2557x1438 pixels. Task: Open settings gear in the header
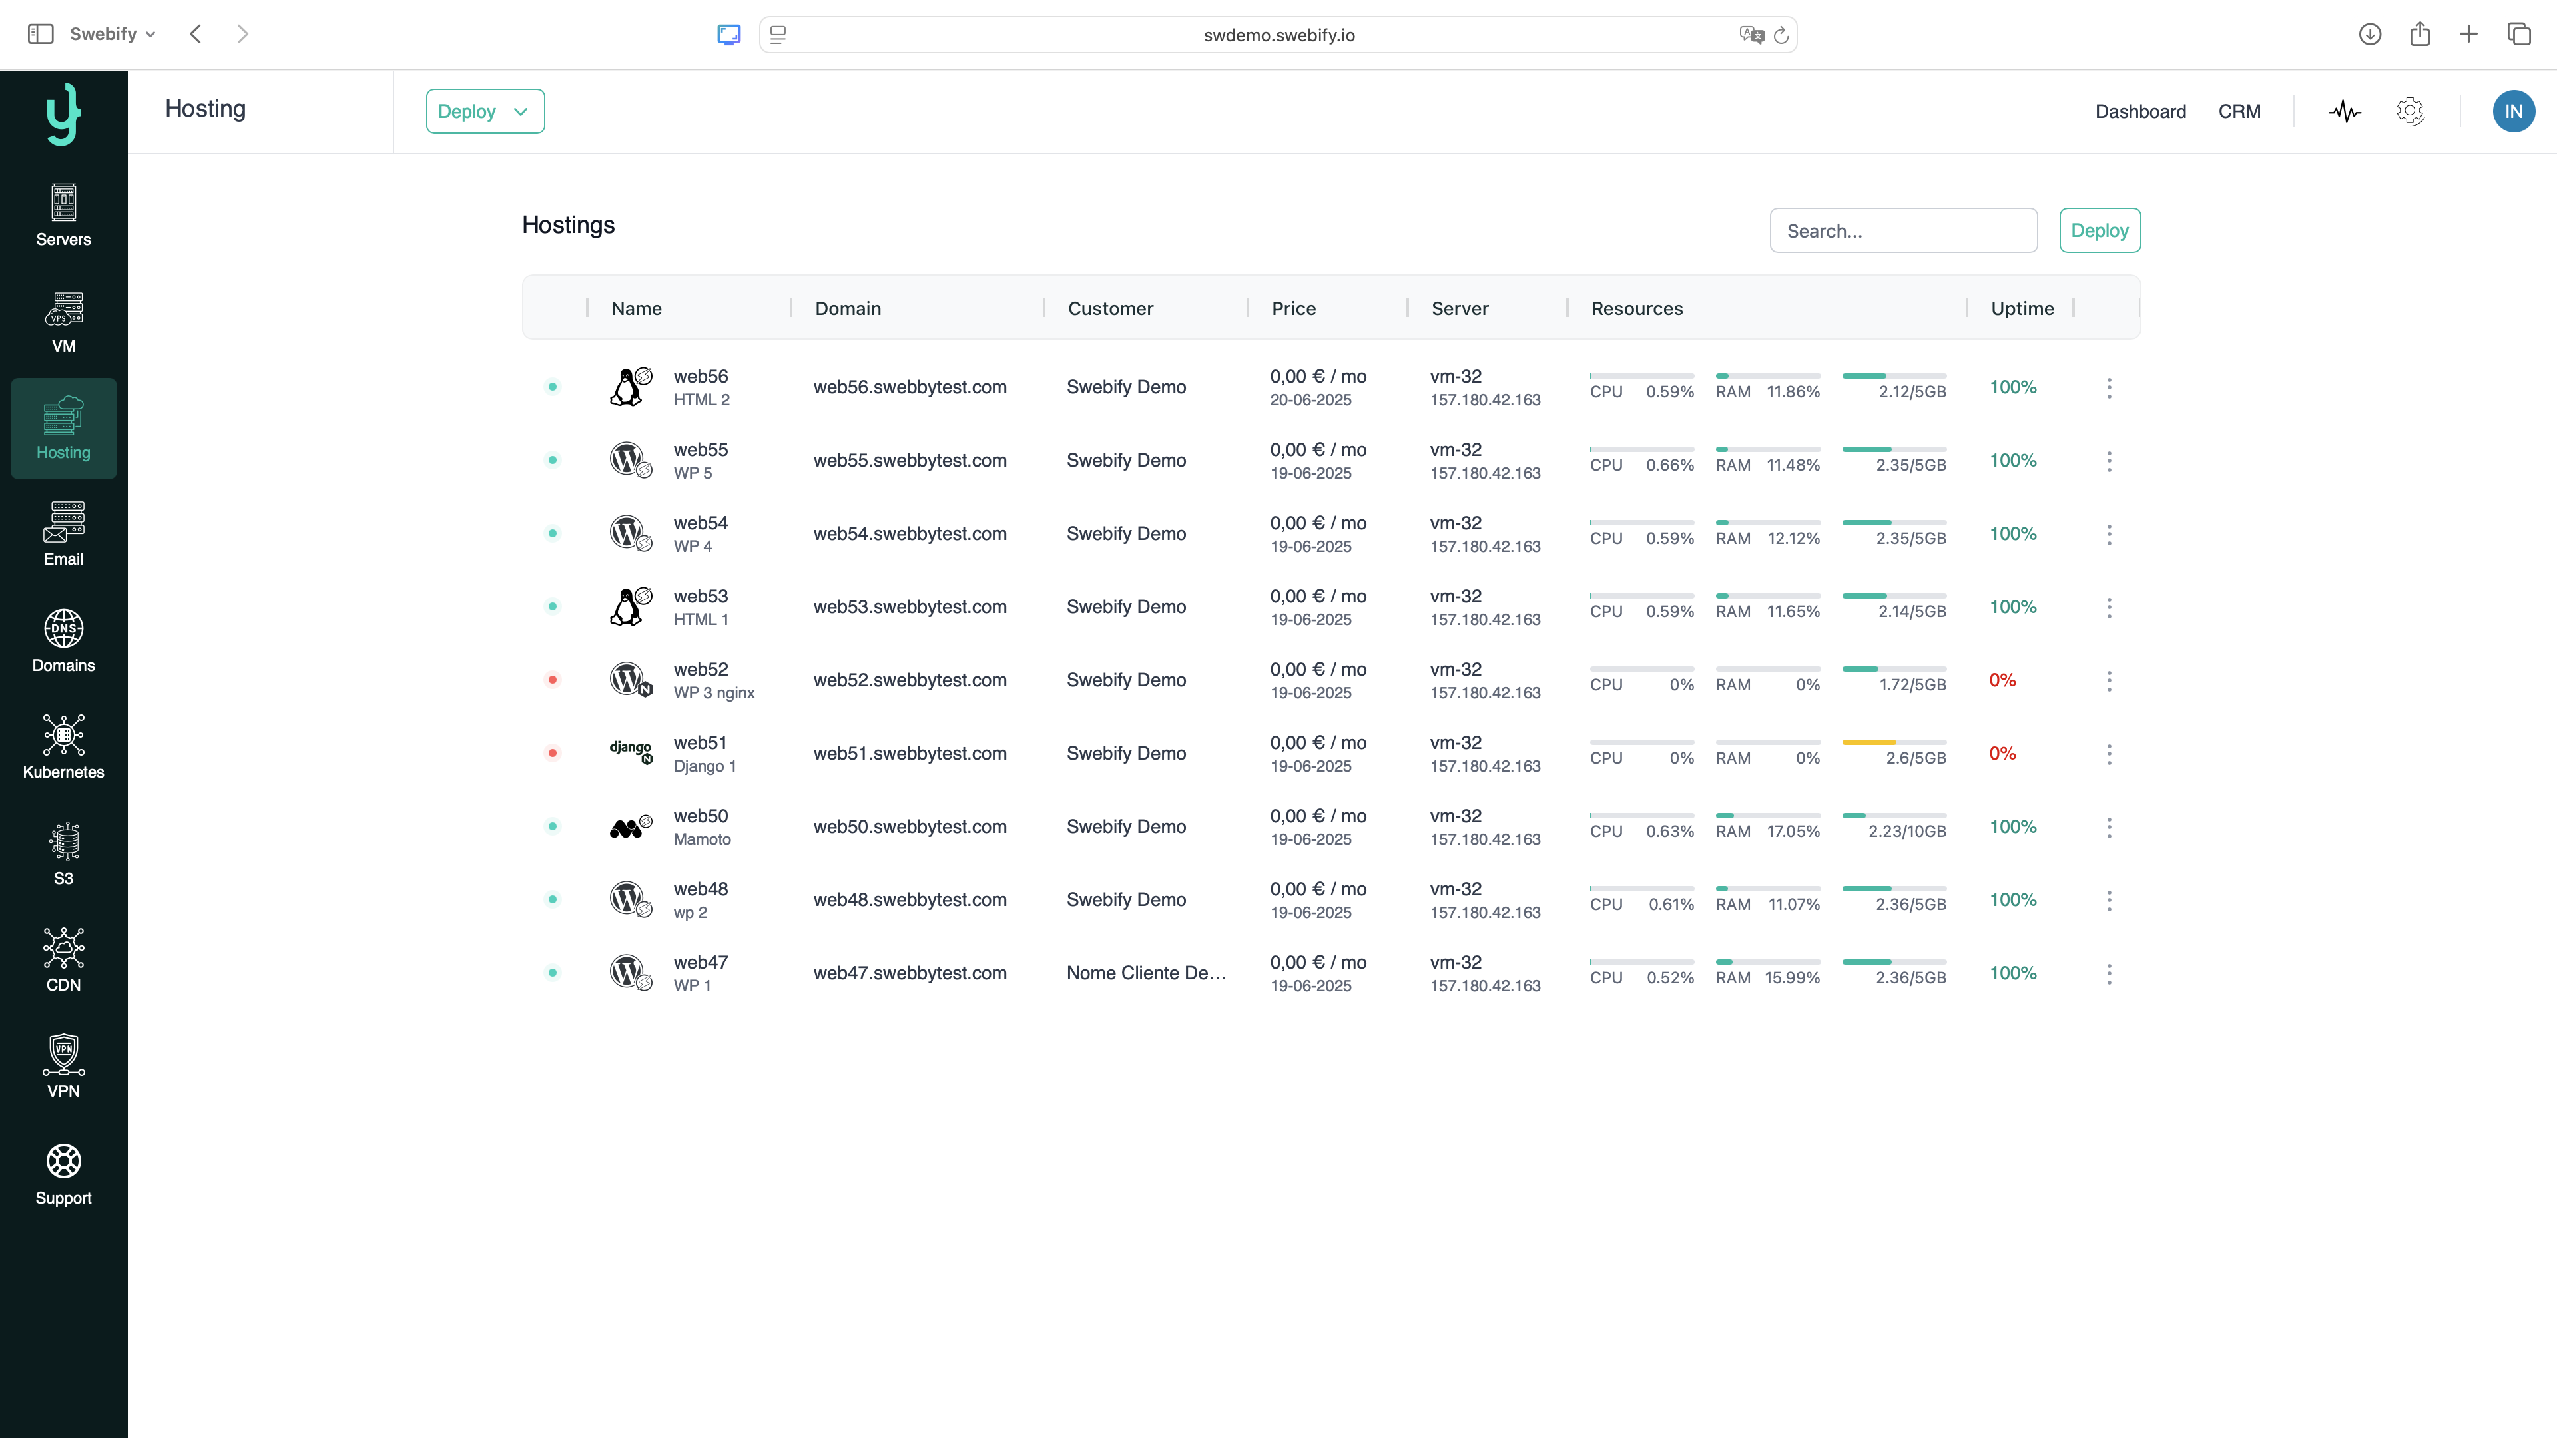click(x=2410, y=111)
